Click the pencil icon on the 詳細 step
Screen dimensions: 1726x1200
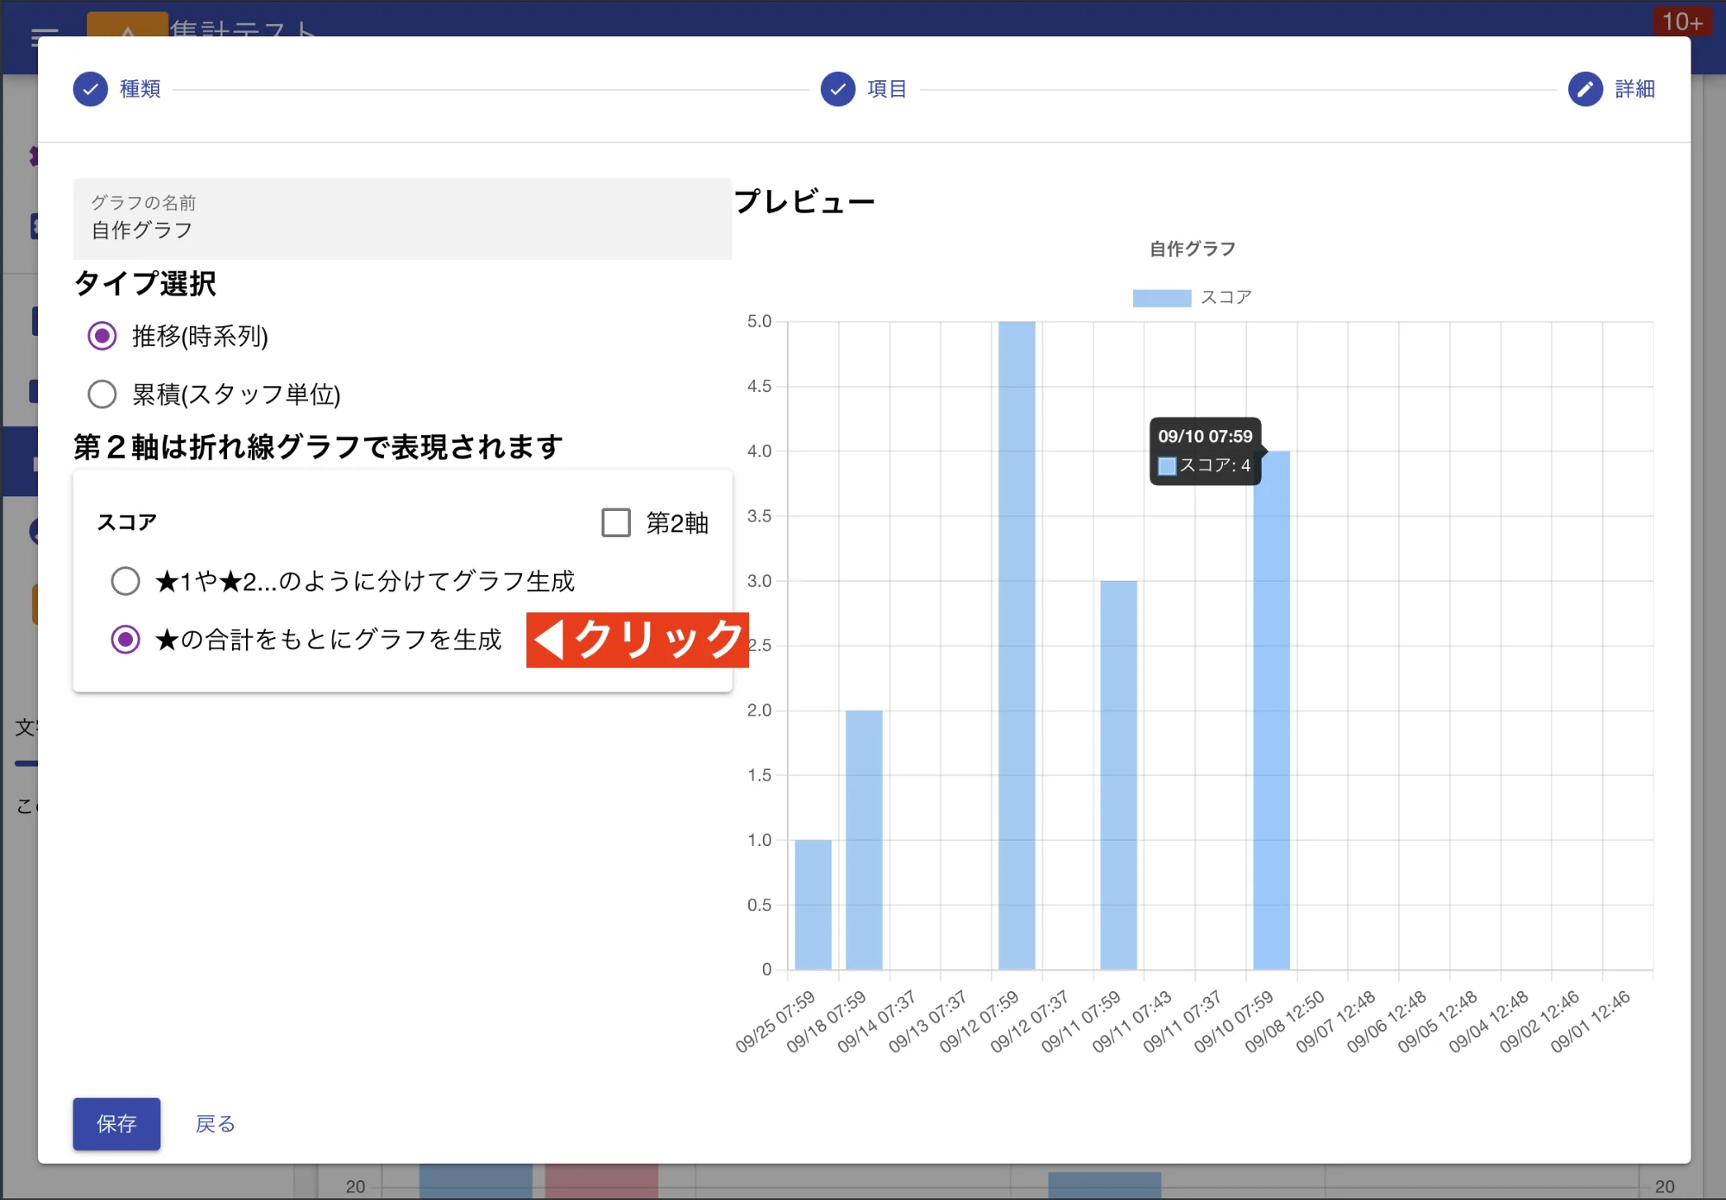point(1584,89)
